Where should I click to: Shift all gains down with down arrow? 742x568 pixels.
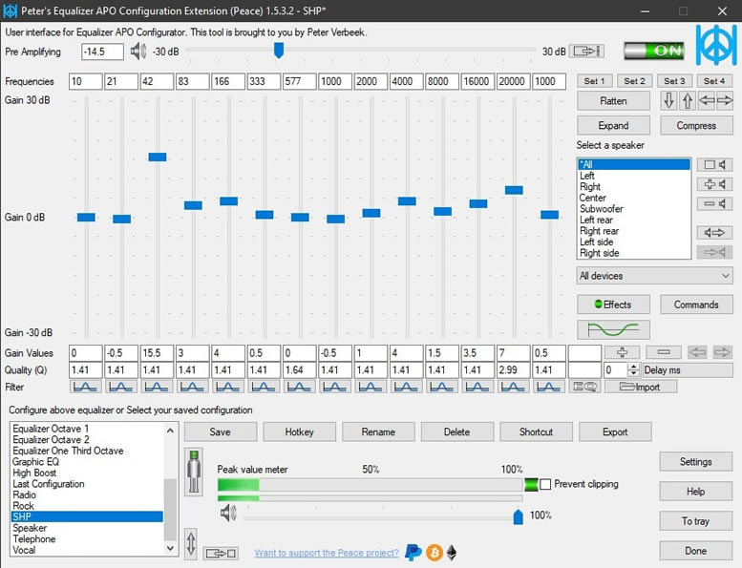(x=668, y=101)
